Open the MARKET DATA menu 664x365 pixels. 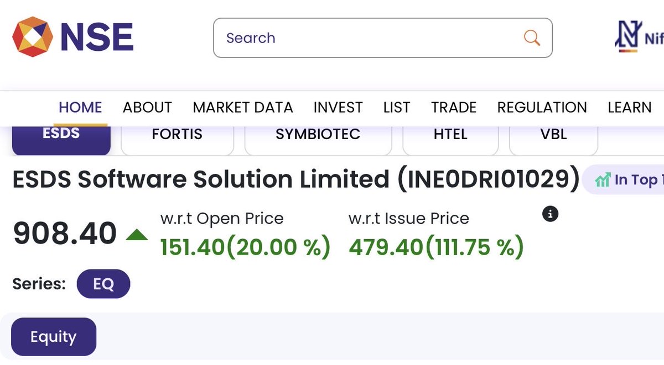(x=243, y=107)
